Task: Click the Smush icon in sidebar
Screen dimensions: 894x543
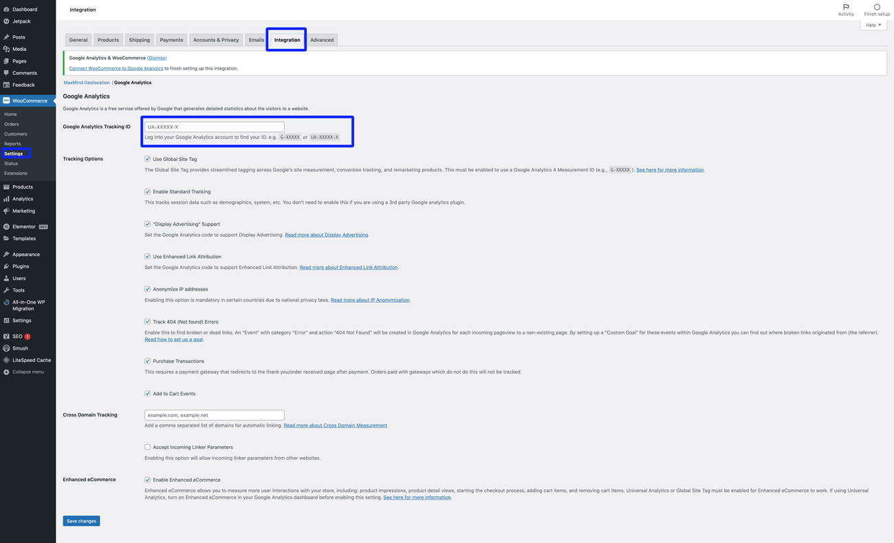Action: tap(6, 348)
